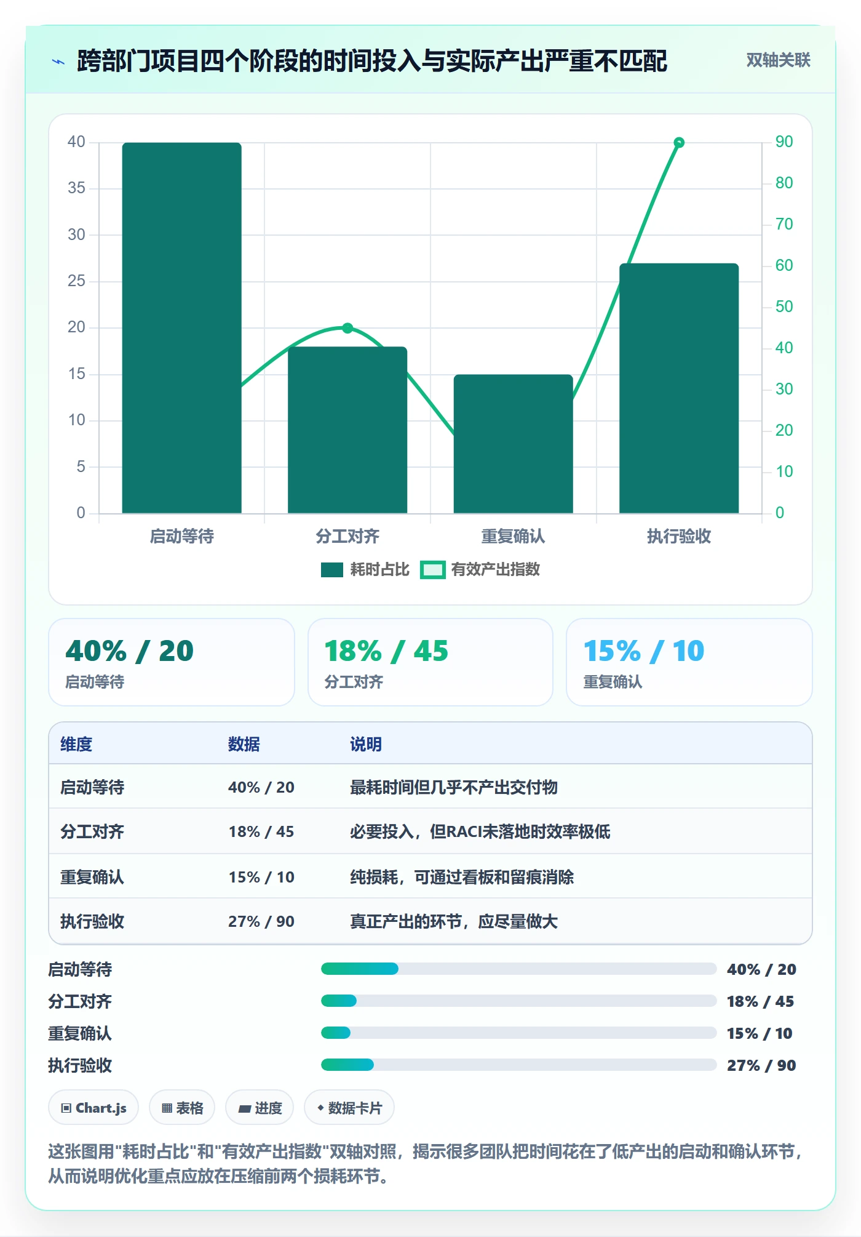Click the lightning bolt icon beside the title
Image resolution: width=861 pixels, height=1237 pixels.
[x=58, y=61]
